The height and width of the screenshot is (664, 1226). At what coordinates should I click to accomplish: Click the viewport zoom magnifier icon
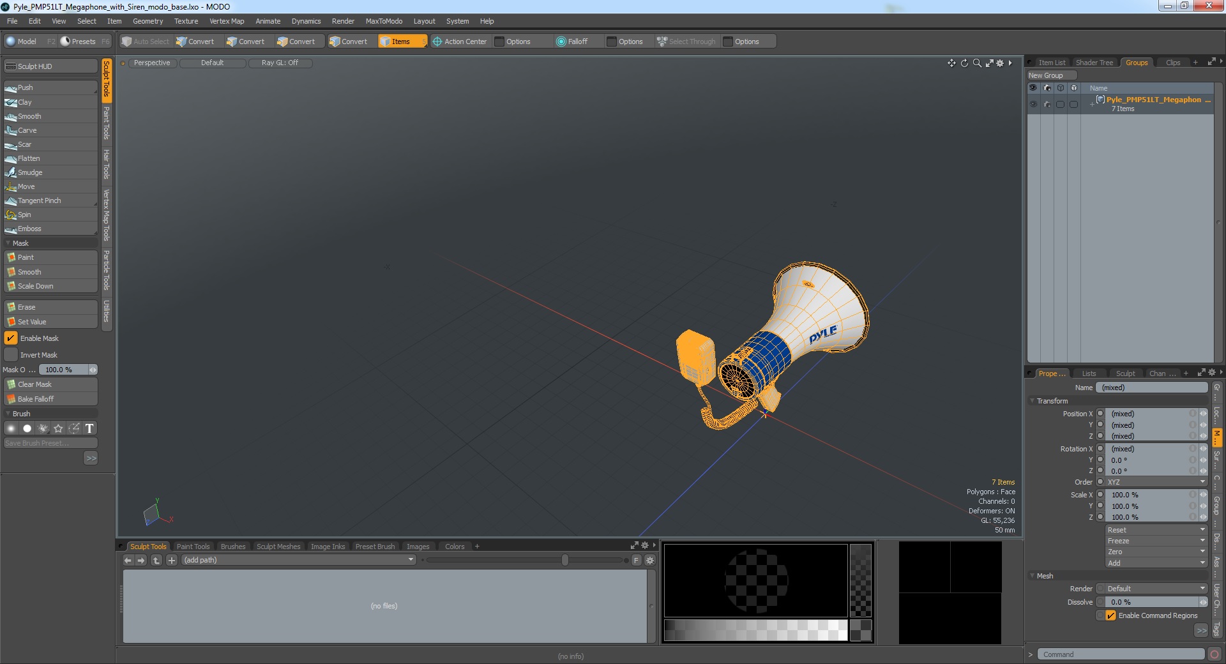(x=976, y=63)
